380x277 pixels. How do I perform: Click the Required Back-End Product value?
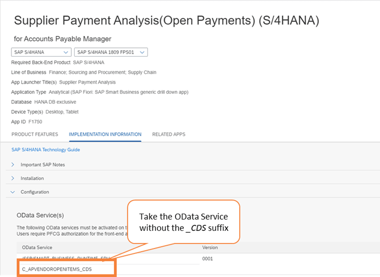pos(89,62)
